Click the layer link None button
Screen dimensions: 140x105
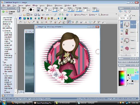click(132, 15)
